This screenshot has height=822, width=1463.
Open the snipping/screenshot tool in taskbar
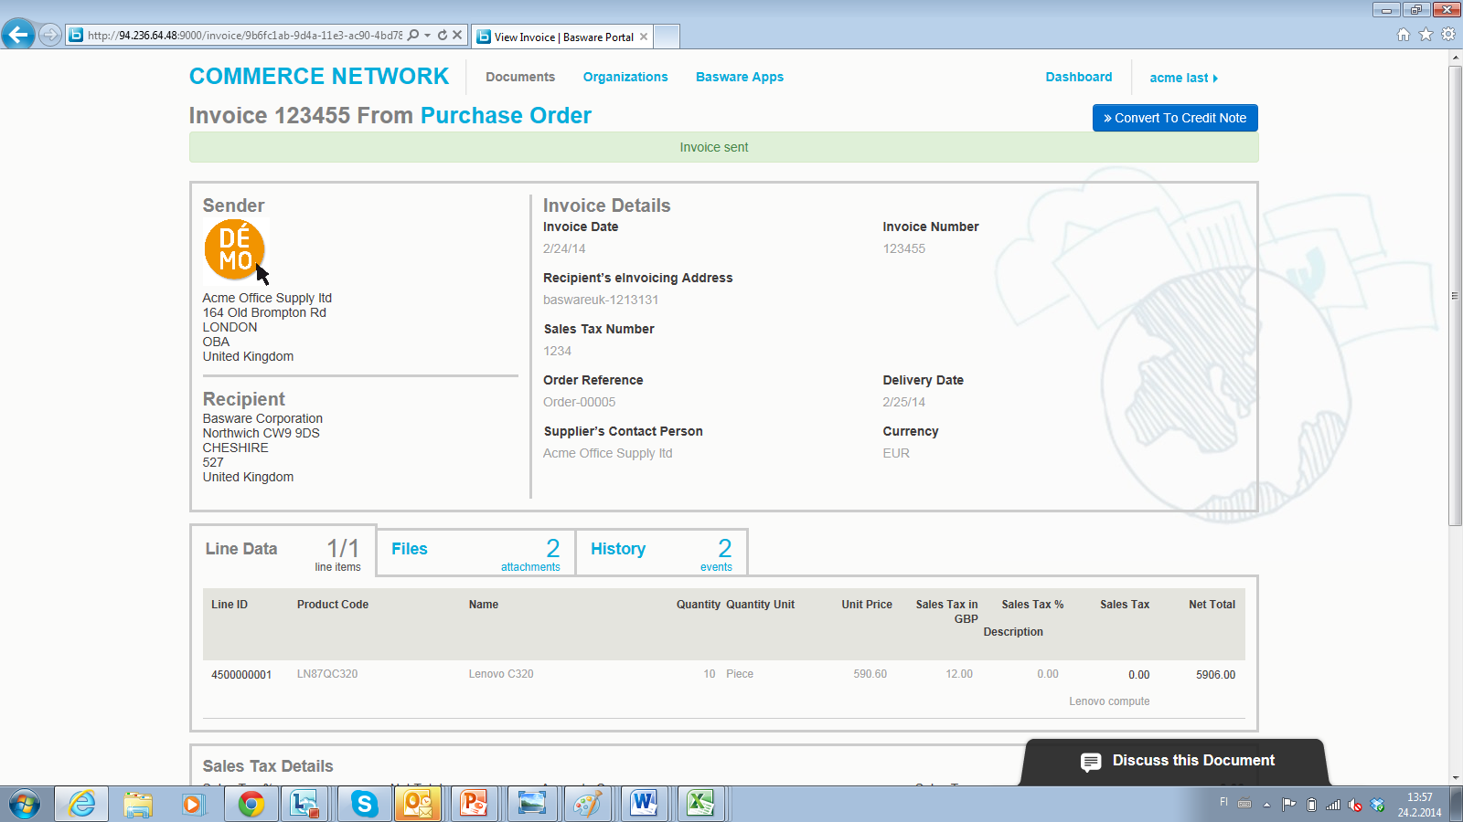[x=531, y=804]
